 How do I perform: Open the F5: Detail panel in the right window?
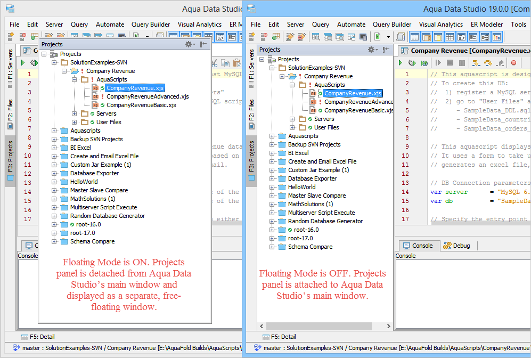tap(280, 337)
